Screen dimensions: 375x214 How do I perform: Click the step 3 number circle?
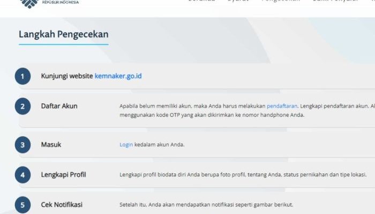coord(22,145)
